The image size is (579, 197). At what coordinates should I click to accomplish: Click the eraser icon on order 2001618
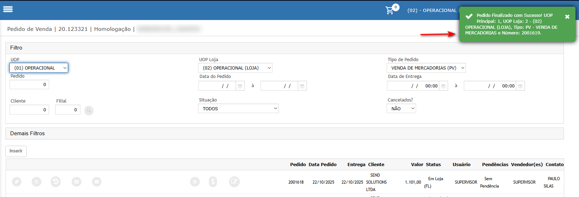[17, 182]
